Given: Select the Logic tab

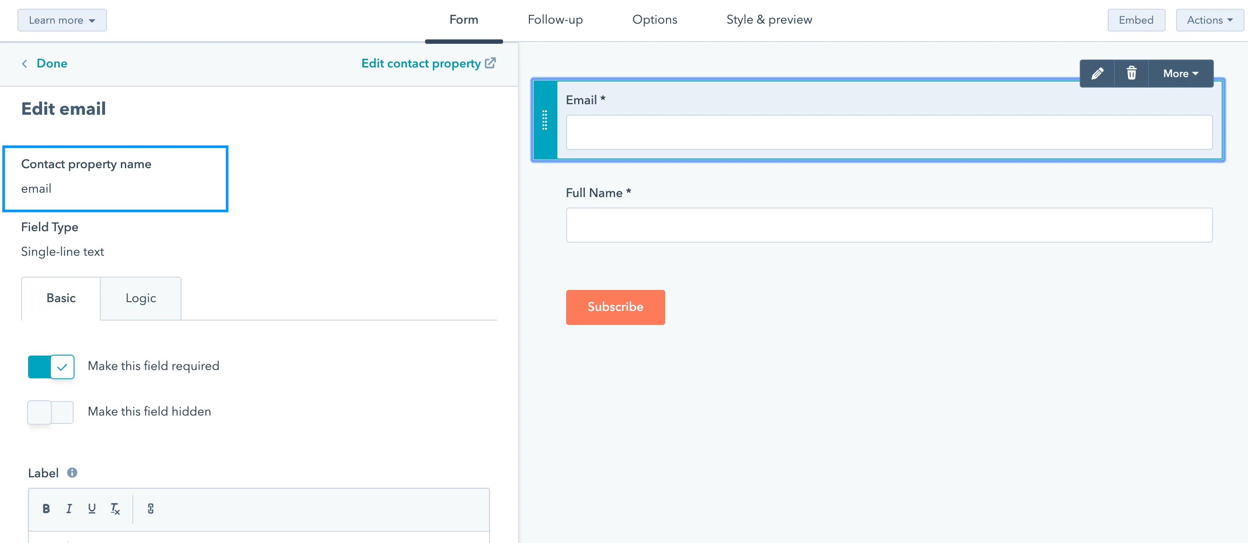Looking at the screenshot, I should (x=141, y=298).
